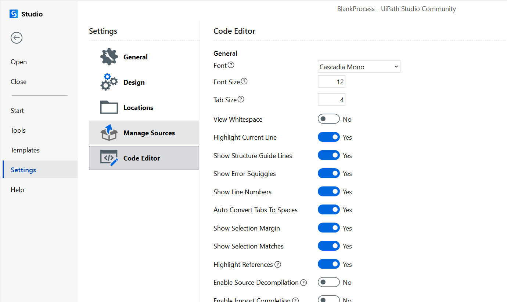Select Close in the sidebar
The image size is (507, 302).
click(18, 81)
